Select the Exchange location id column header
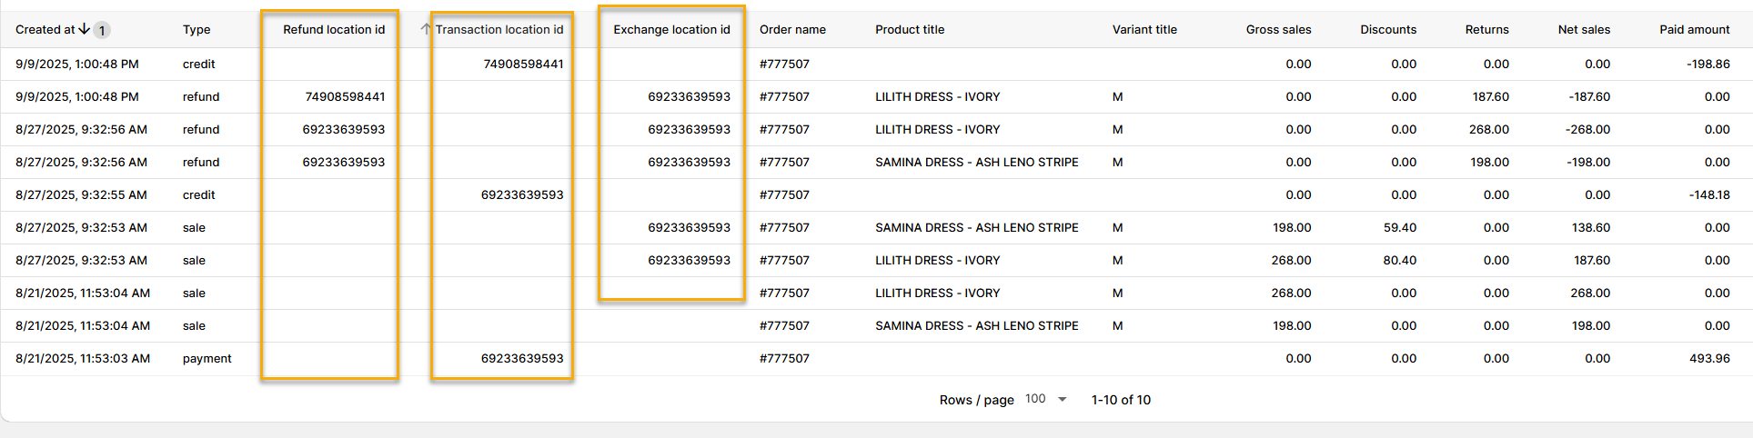Image resolution: width=1753 pixels, height=438 pixels. (671, 29)
